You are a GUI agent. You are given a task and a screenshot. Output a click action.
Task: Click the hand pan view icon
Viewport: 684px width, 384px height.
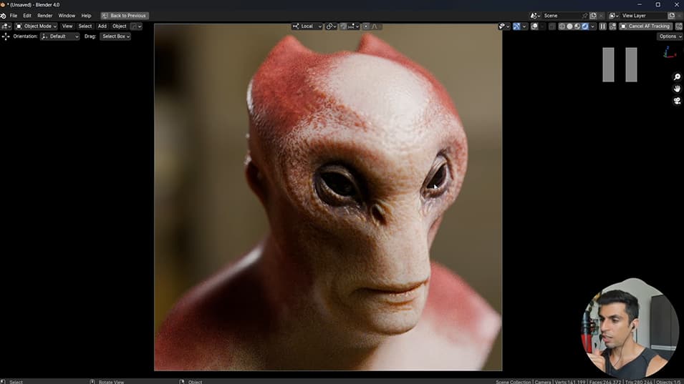(x=677, y=89)
